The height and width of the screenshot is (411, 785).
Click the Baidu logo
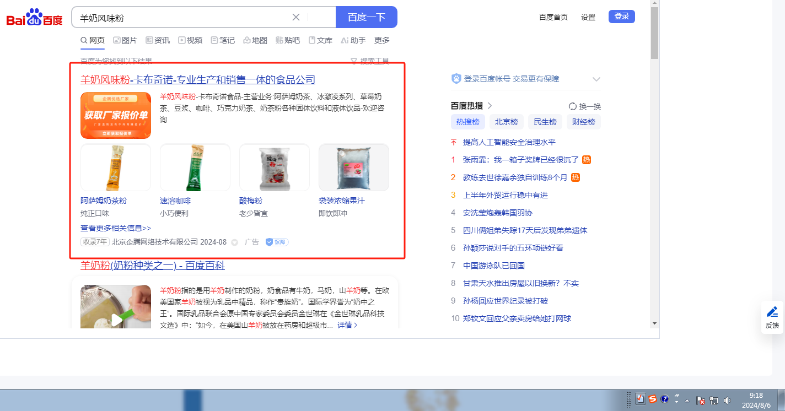(35, 18)
